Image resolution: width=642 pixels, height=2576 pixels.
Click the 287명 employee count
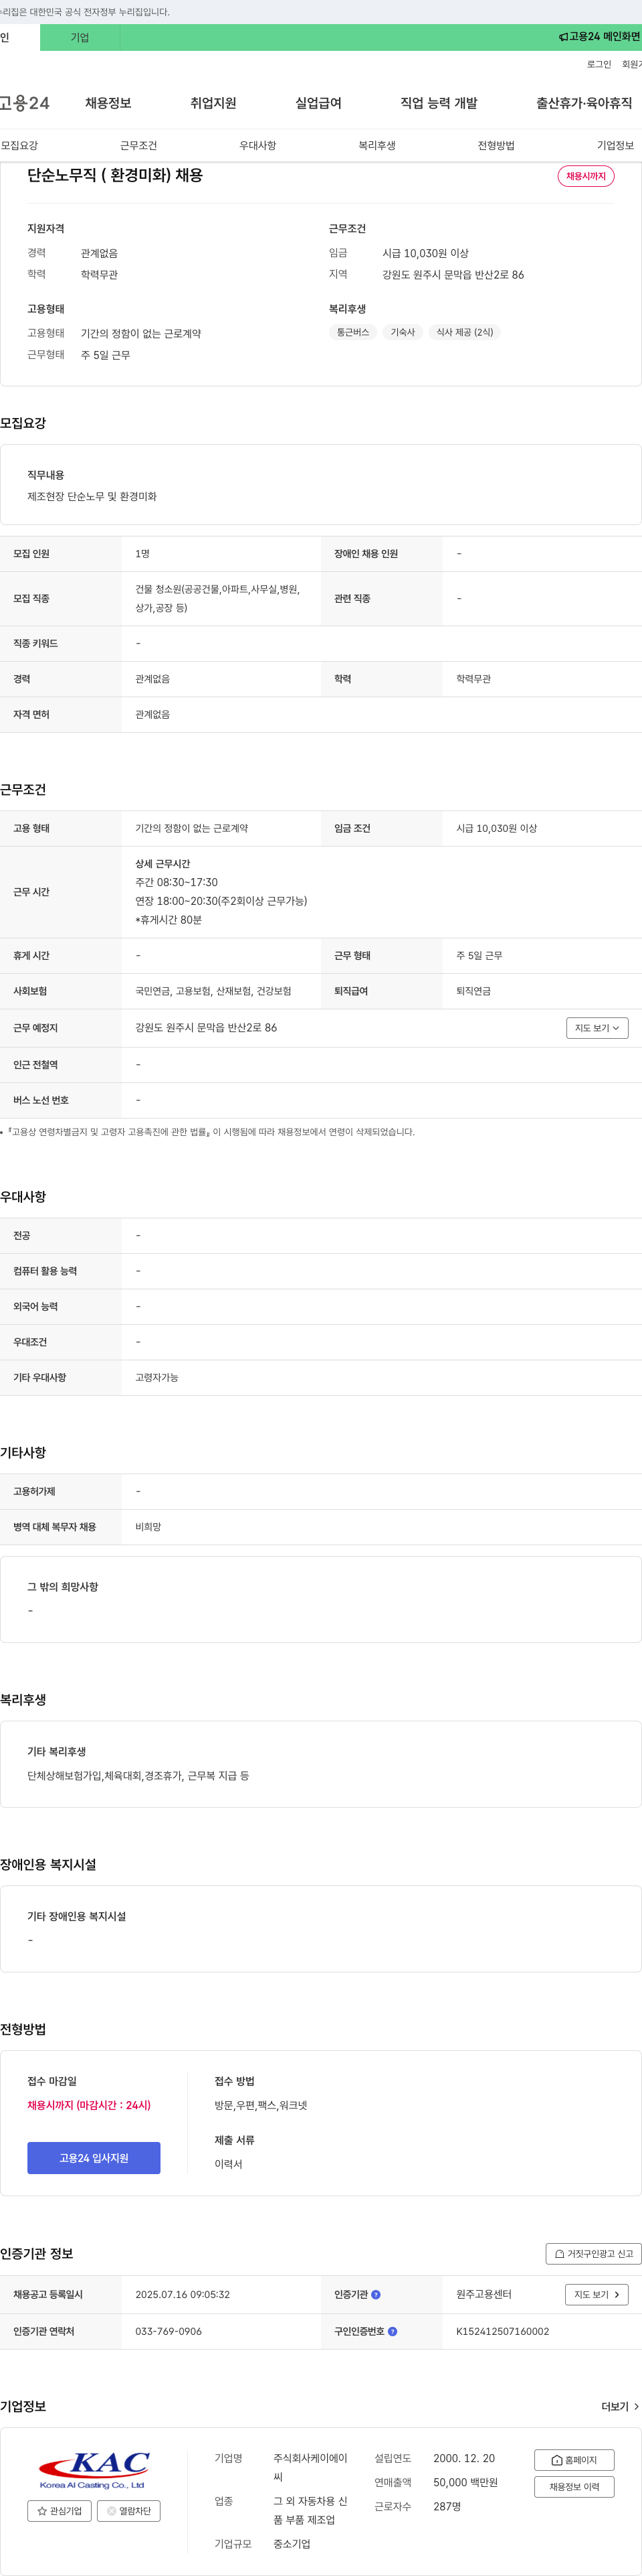(447, 2506)
